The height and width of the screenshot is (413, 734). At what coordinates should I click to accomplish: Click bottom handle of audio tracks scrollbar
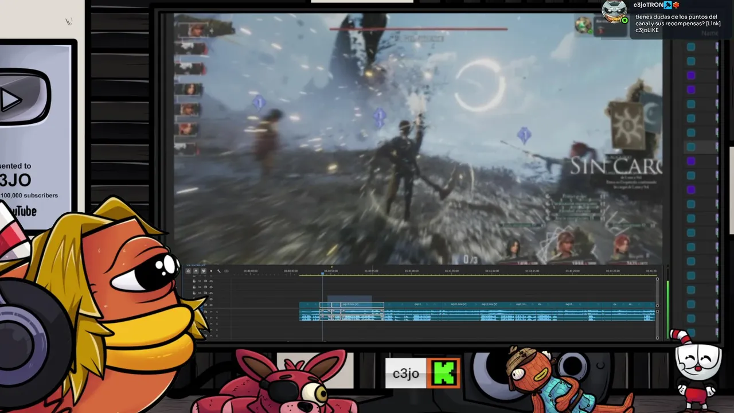pos(657,338)
